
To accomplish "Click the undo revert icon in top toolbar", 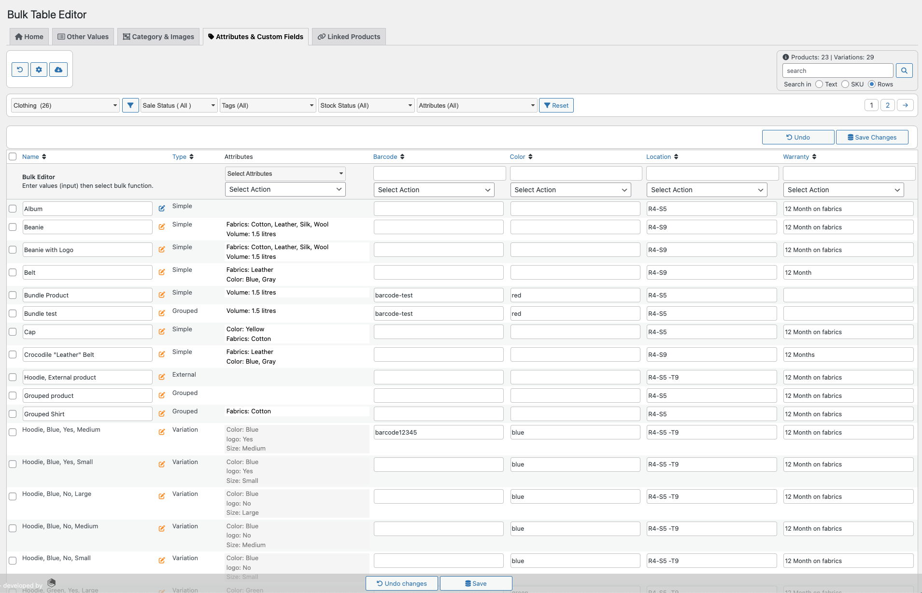I will click(19, 69).
